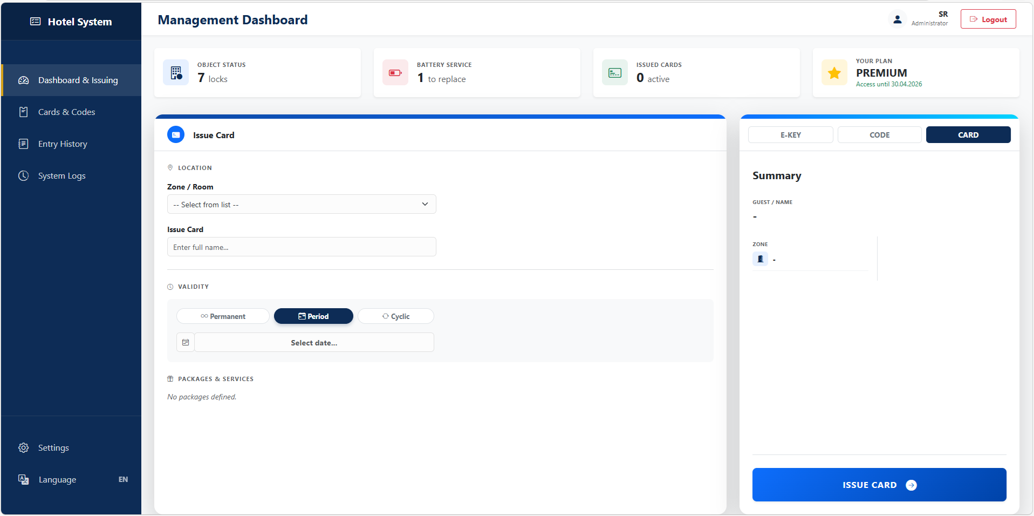Click the Issued Cards card icon
Viewport: 1034px width, 516px height.
pos(614,72)
